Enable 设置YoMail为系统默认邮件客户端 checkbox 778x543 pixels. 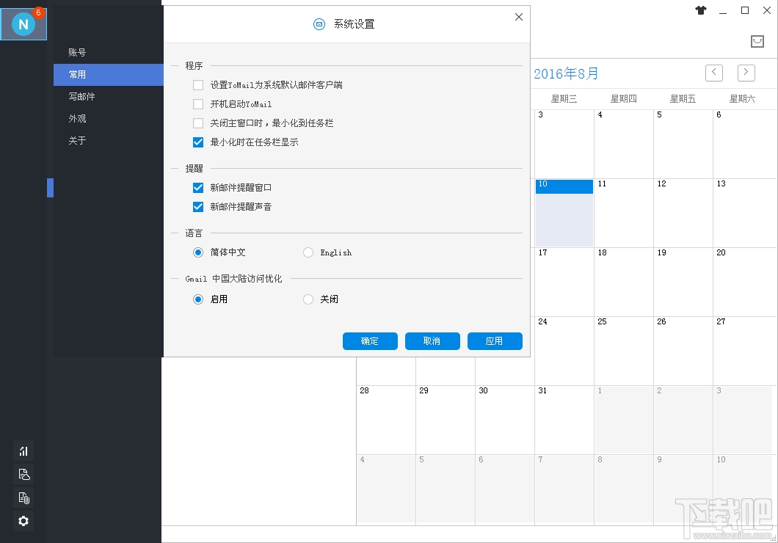[198, 85]
